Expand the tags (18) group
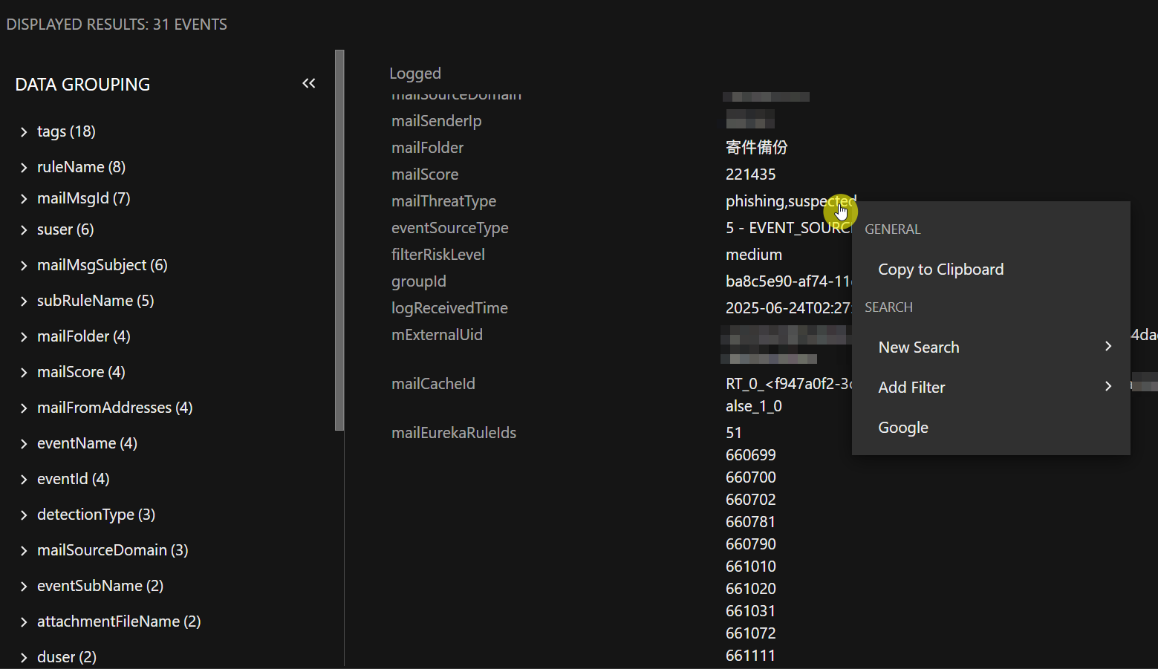This screenshot has width=1158, height=669. point(24,132)
